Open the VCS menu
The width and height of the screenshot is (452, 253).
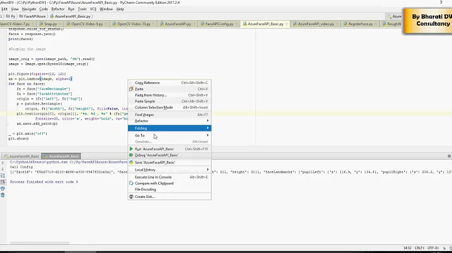coord(93,9)
